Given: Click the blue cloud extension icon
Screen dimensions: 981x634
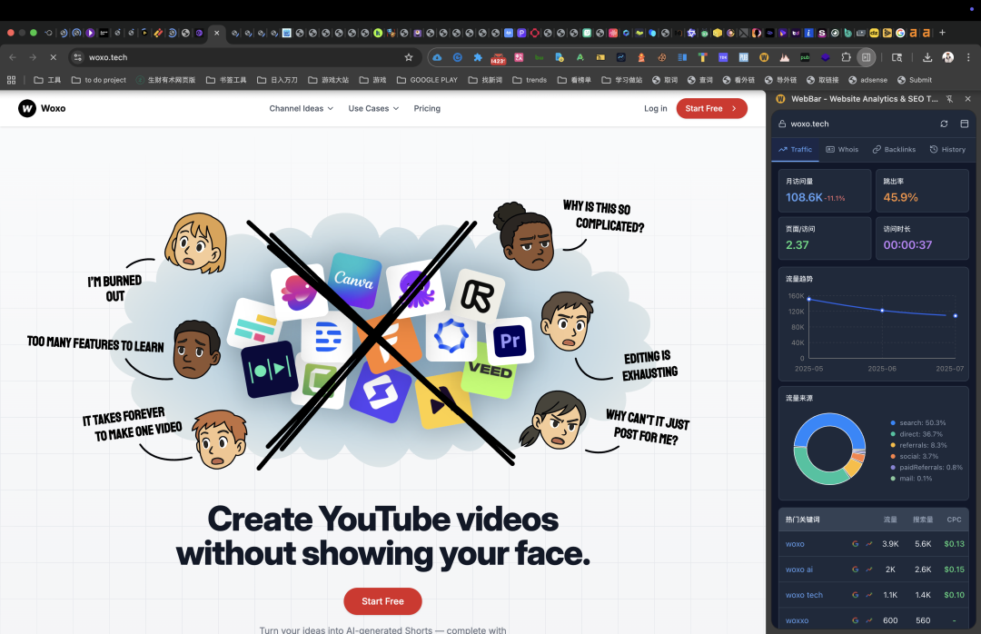Looking at the screenshot, I should point(437,57).
